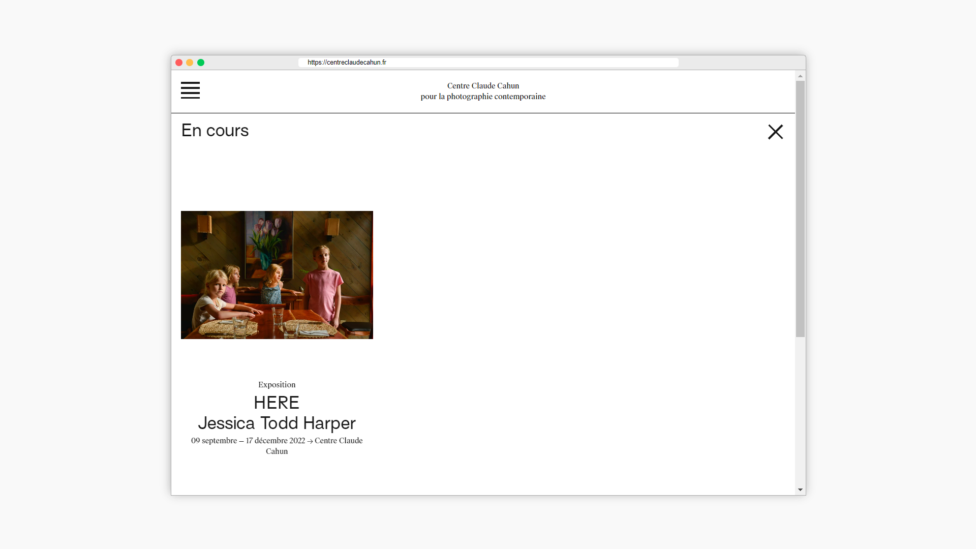
Task: Click the URL address bar
Action: click(488, 63)
